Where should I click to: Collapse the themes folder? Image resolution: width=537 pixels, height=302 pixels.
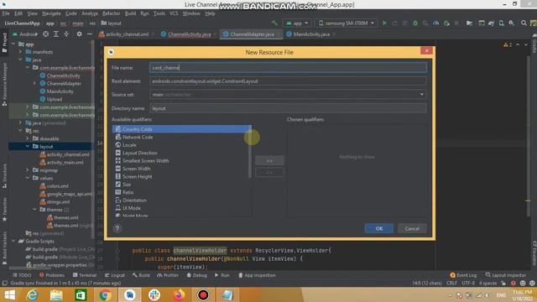pos(34,209)
